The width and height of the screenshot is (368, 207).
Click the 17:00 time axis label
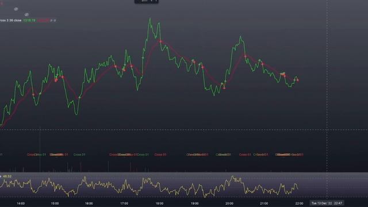click(x=124, y=204)
